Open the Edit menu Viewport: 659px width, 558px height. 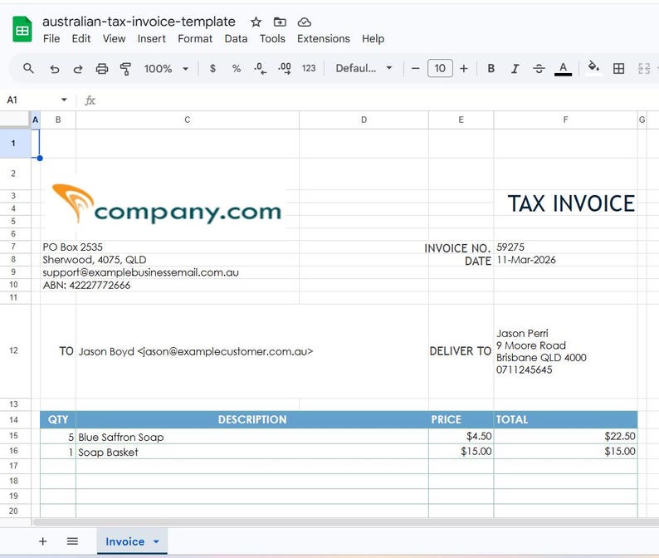coord(81,39)
